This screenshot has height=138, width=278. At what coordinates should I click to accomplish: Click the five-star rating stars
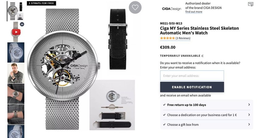(x=167, y=38)
